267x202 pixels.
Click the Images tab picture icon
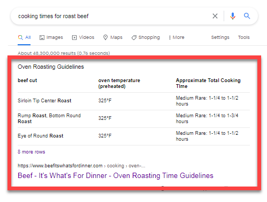pos(42,37)
